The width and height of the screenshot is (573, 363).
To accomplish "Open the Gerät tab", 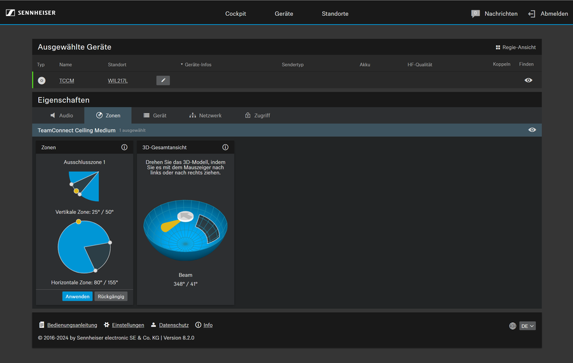I will pos(155,115).
